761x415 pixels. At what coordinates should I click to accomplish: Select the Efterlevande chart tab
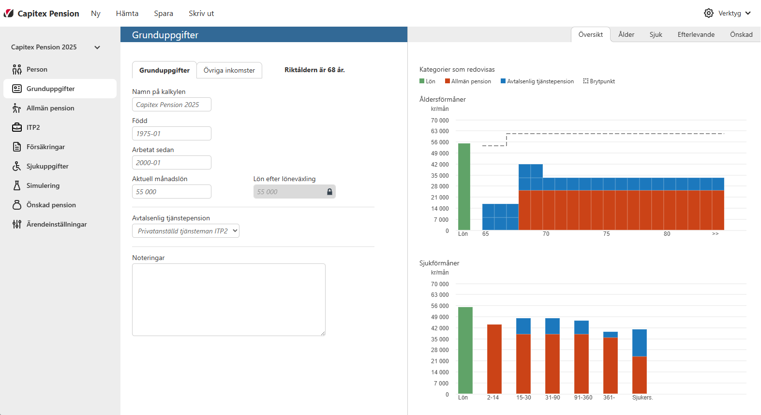click(696, 34)
